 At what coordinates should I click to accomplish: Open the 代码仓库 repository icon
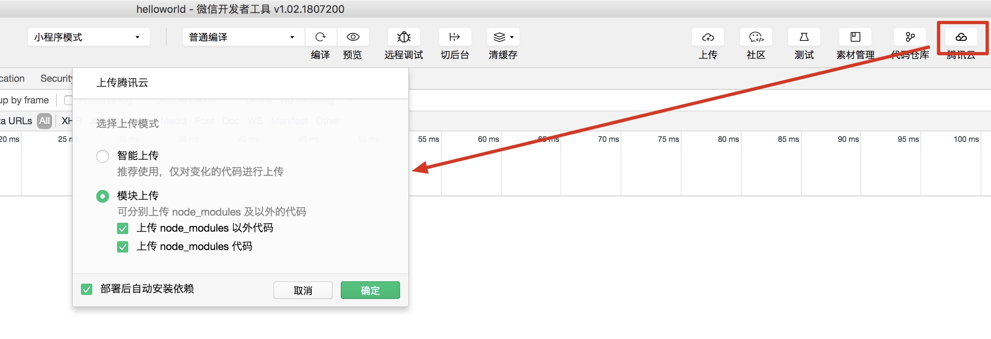[x=910, y=37]
